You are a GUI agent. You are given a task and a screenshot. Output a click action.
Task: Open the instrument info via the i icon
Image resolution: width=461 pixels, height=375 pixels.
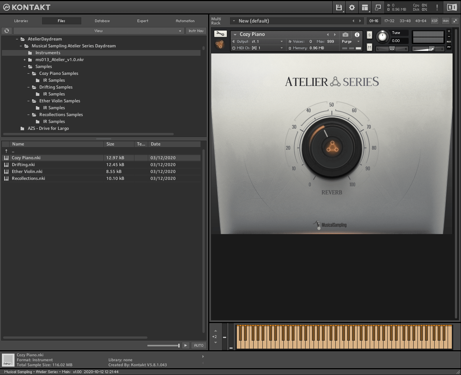(357, 34)
